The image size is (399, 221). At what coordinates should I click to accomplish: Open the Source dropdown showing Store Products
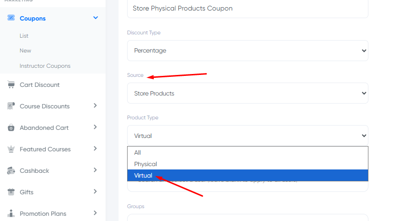[x=248, y=93]
